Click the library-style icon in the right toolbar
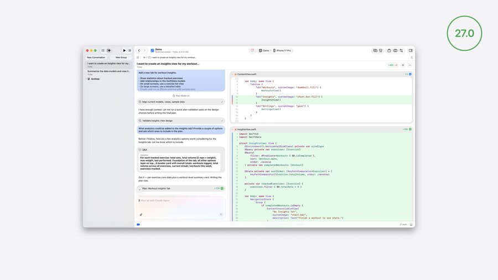Screen dimensions: 498x280 click(x=375, y=50)
